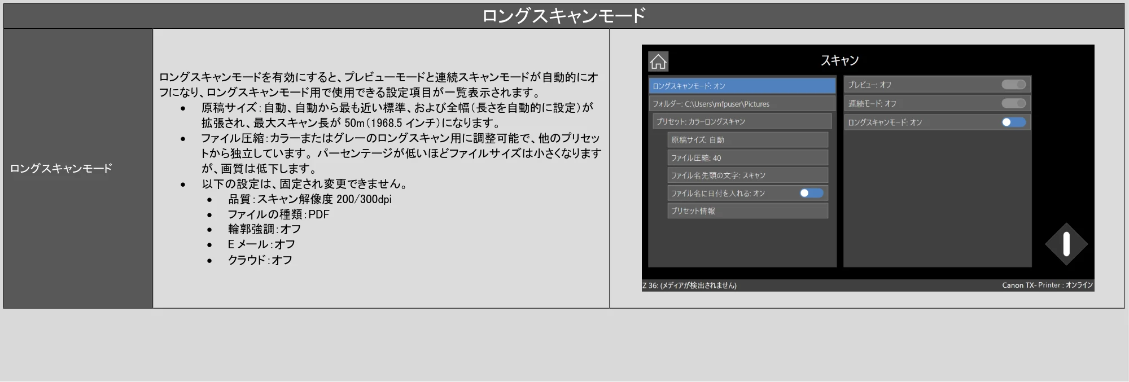Click the ロングスキャンモード header title

[x=563, y=16]
